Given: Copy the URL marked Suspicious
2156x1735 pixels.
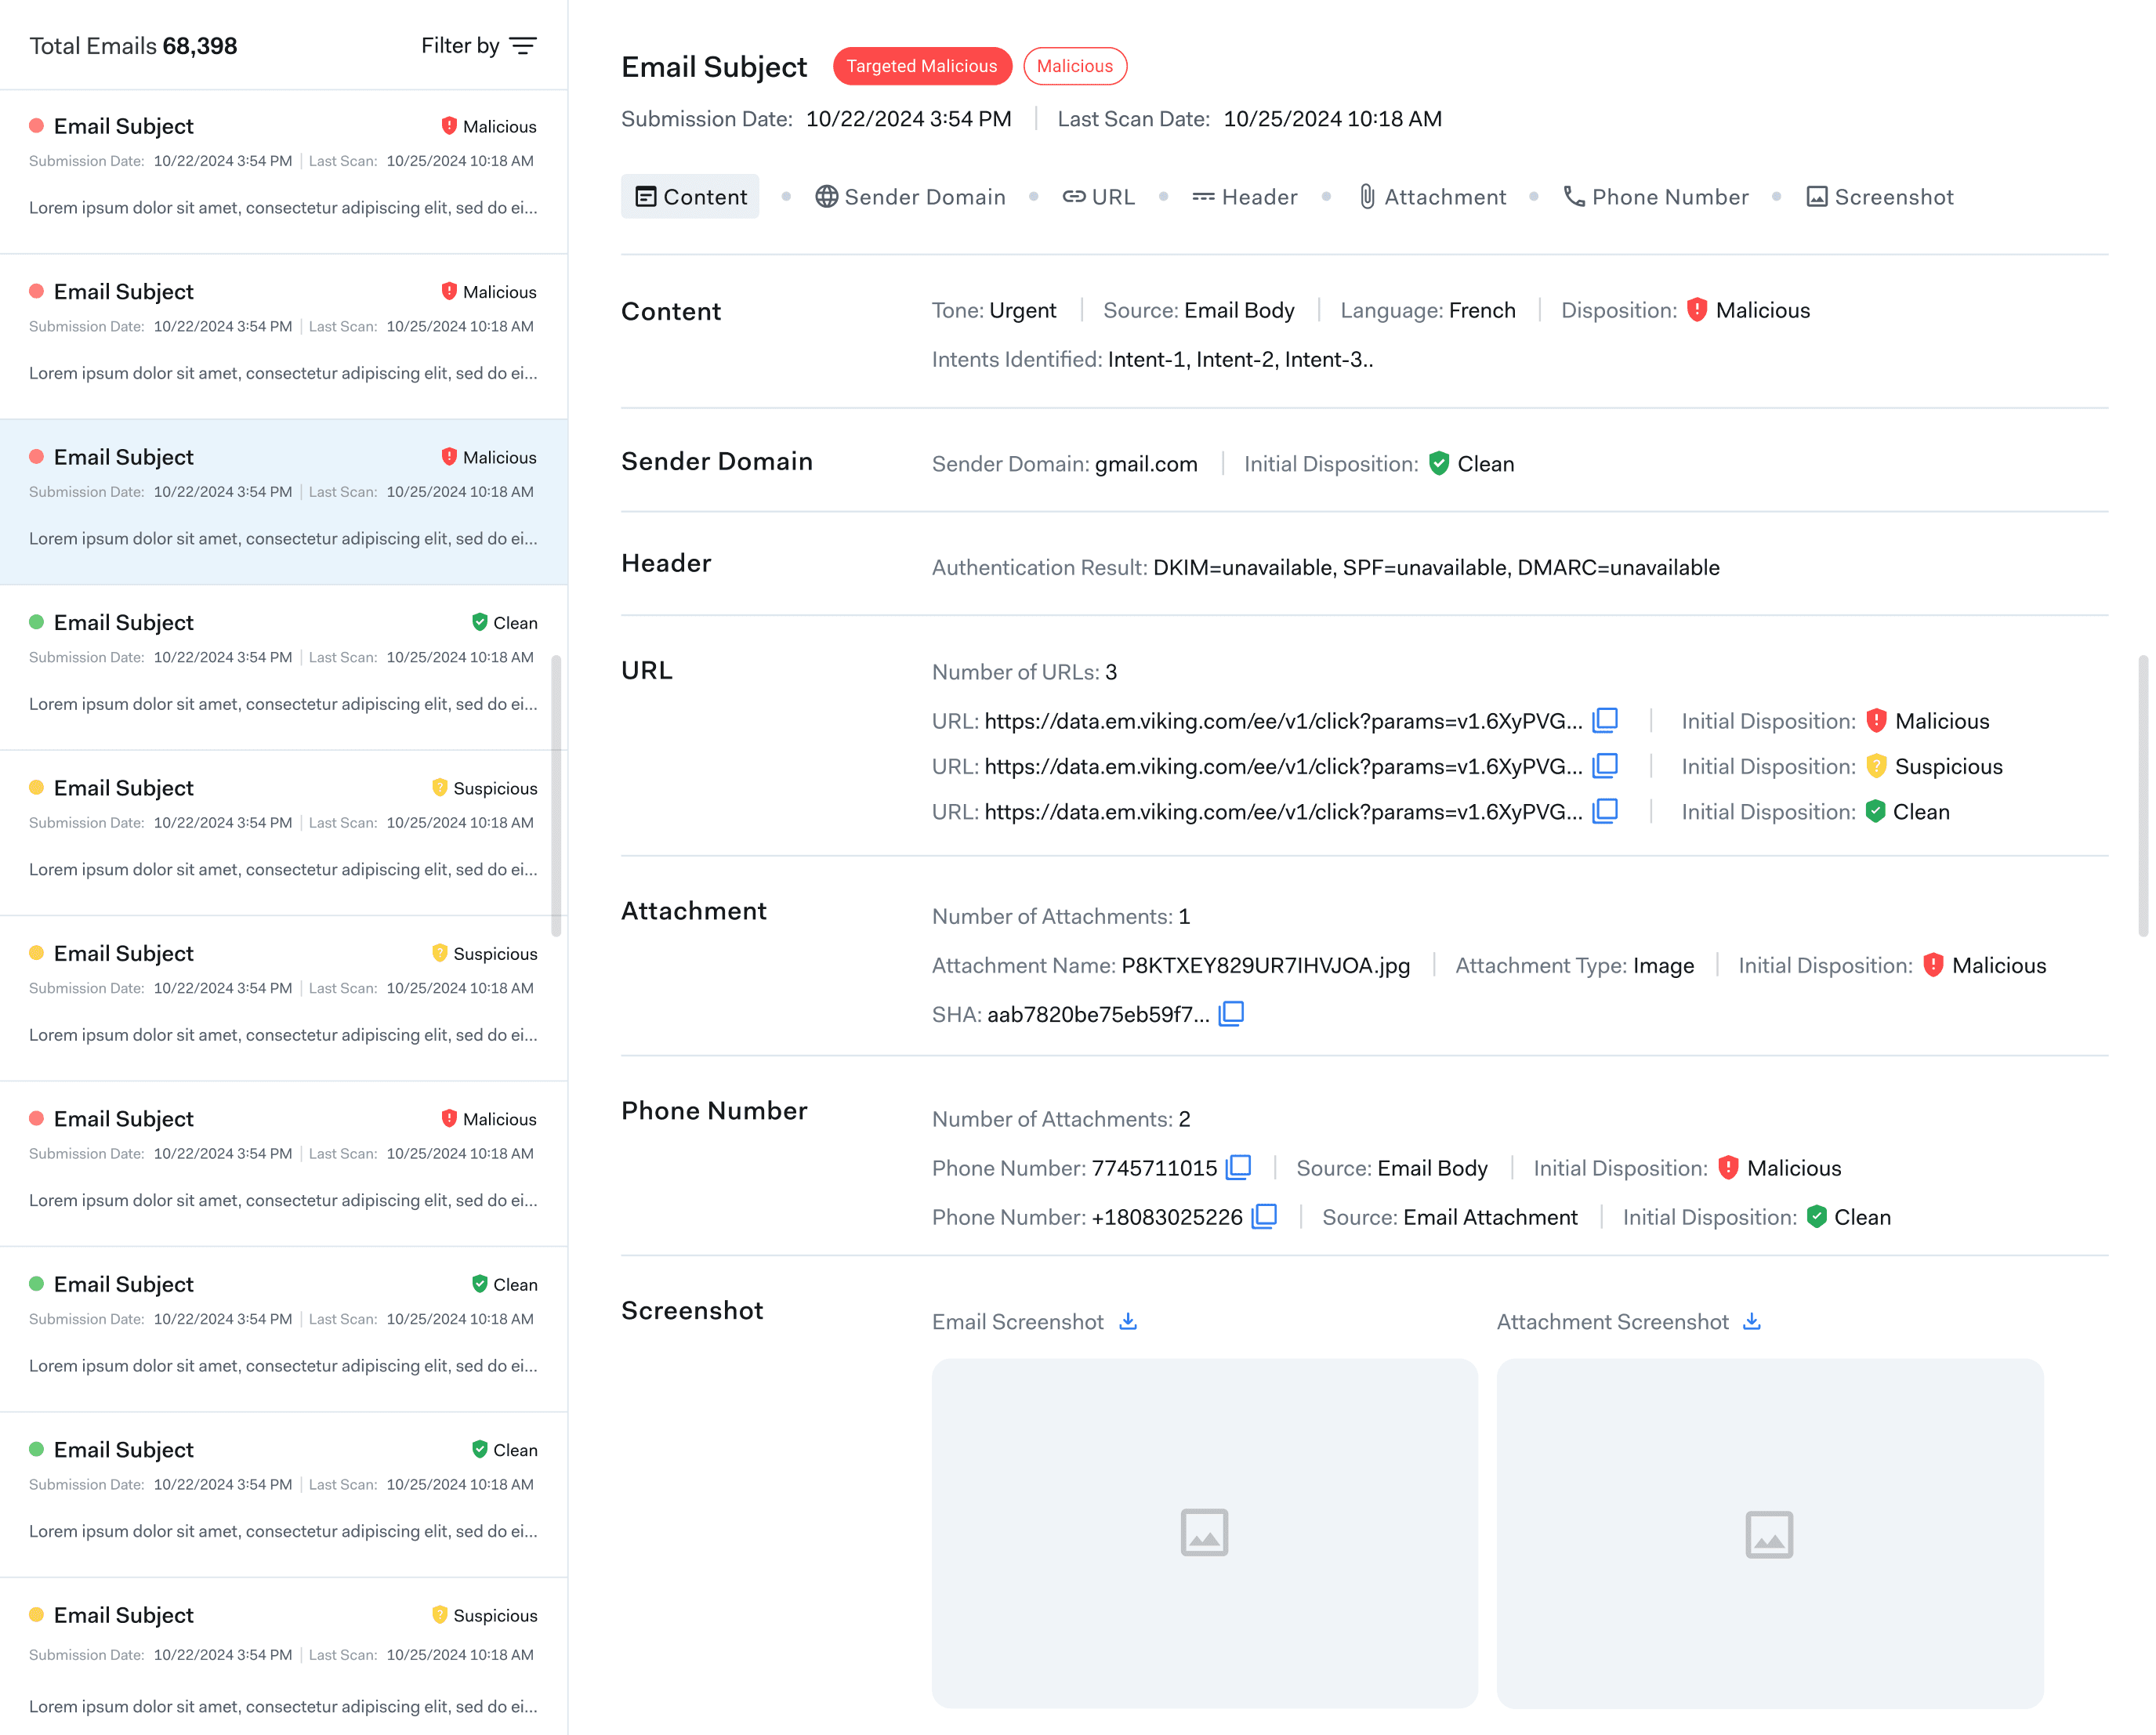Looking at the screenshot, I should coord(1605,765).
